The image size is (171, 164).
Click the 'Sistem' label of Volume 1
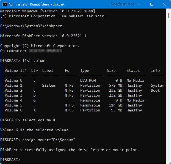pos(49,85)
